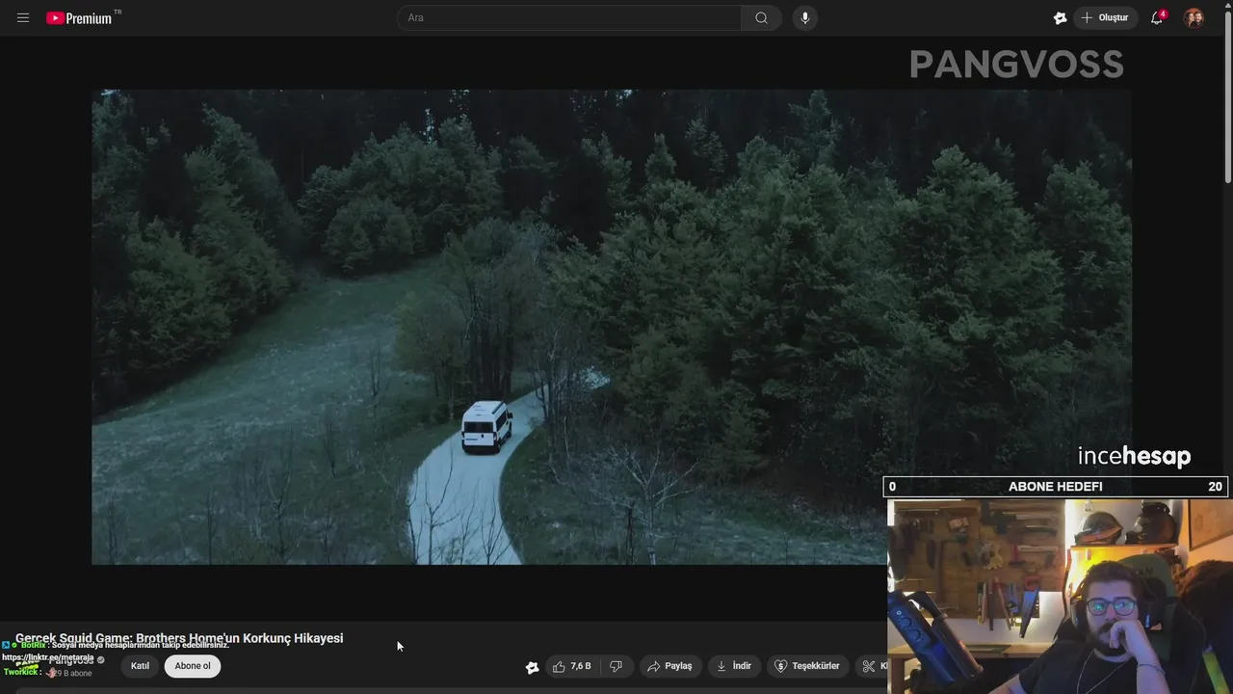Image resolution: width=1233 pixels, height=694 pixels.
Task: Open the hamburger guide menu
Action: [23, 17]
